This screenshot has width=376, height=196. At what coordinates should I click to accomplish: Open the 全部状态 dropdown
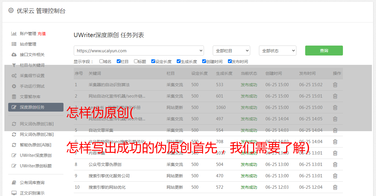coord(278,51)
